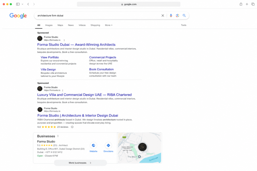The image size is (257, 171).
Task: Click the Forma Studio favicon in the first sponsored ad
Action: click(40, 38)
